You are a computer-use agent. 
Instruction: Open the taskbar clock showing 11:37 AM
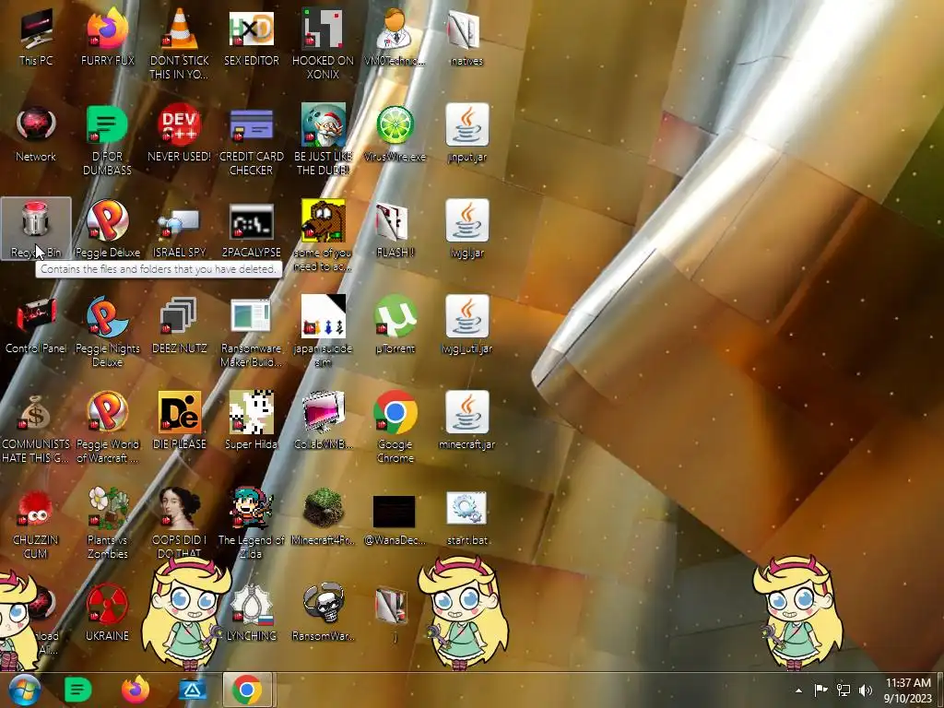(x=908, y=690)
